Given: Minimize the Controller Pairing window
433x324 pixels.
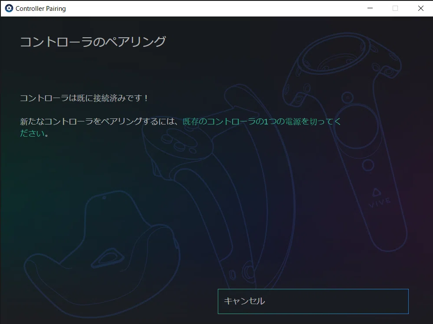Looking at the screenshot, I should coord(370,8).
